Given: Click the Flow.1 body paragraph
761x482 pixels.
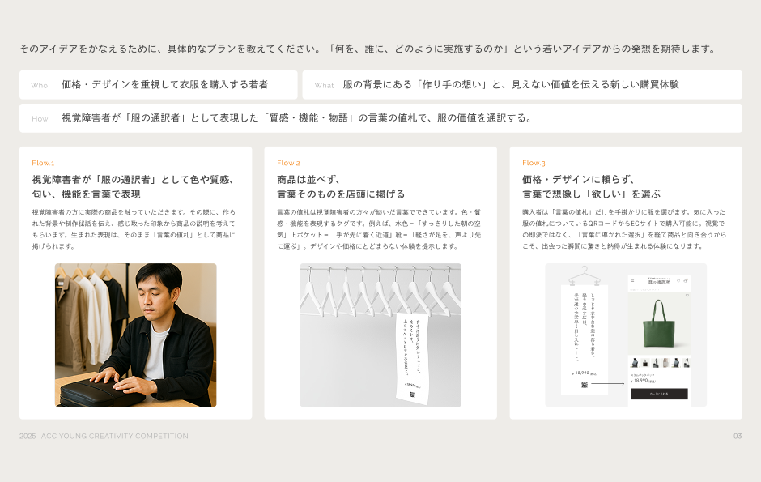Looking at the screenshot, I should pyautogui.click(x=134, y=229).
